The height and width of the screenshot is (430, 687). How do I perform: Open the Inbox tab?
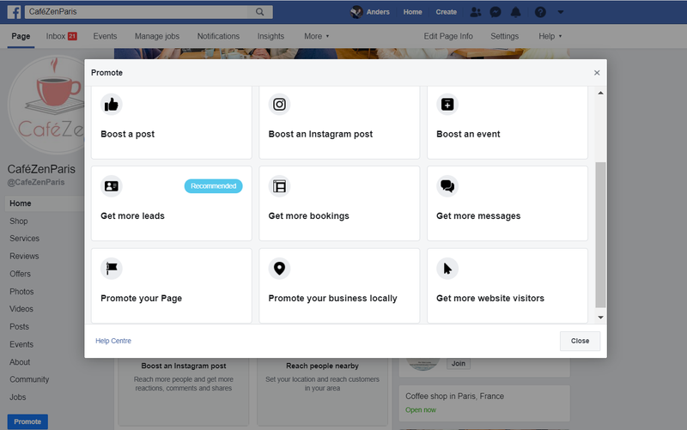[x=61, y=36]
